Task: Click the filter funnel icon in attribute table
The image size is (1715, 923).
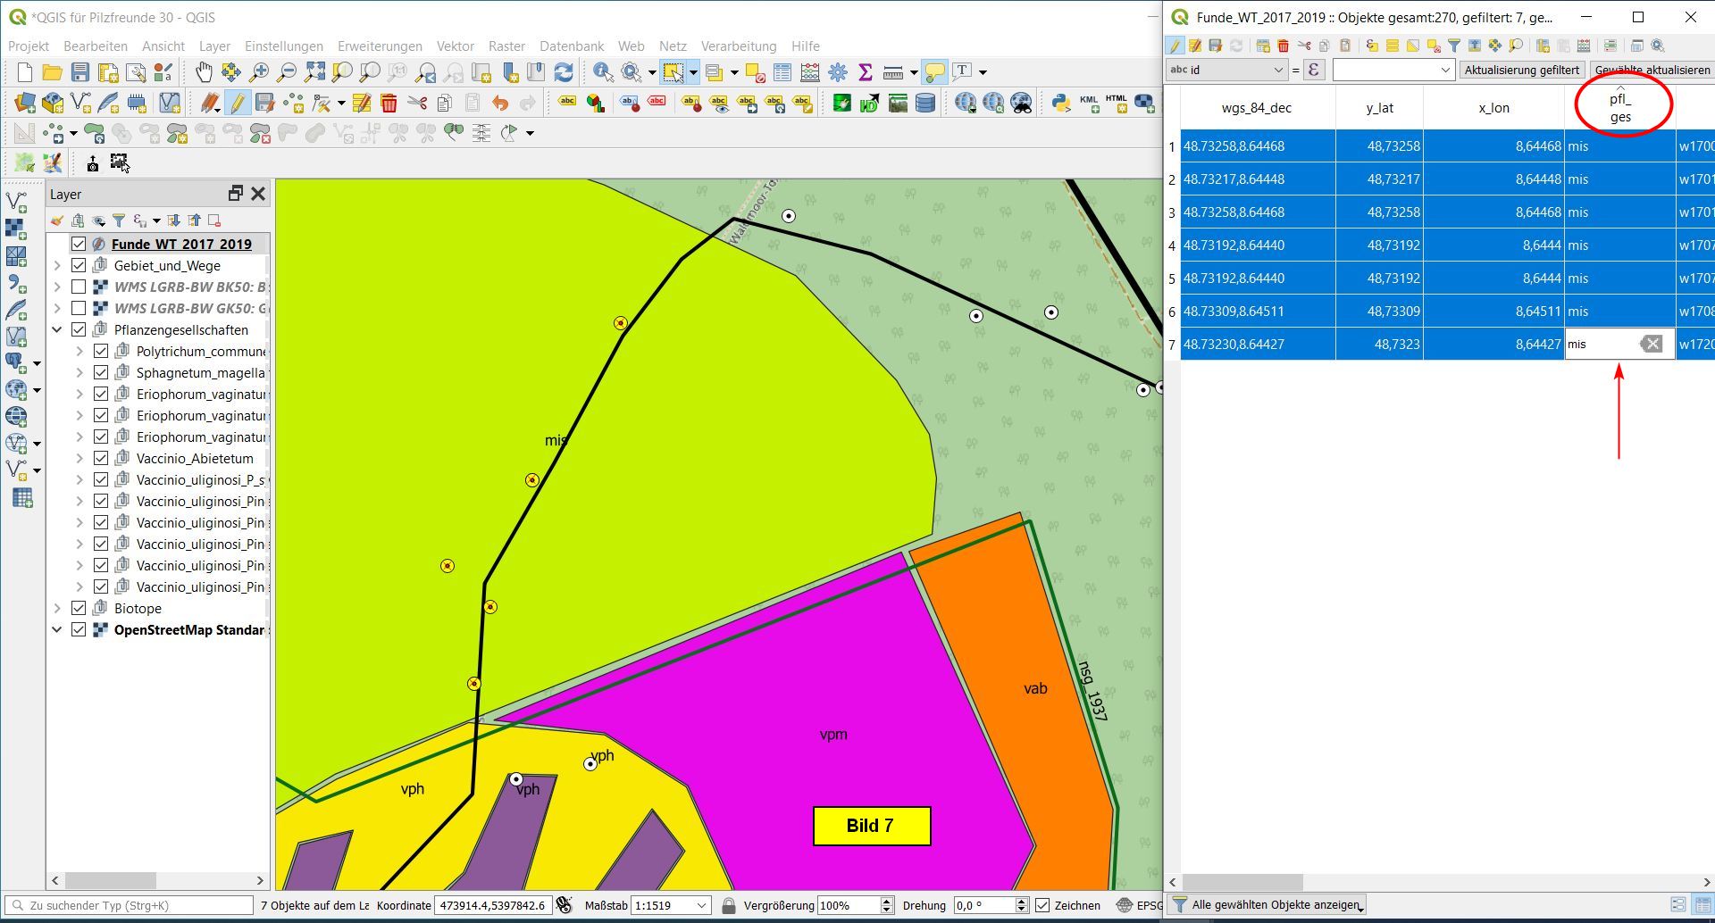Action: tap(1453, 46)
